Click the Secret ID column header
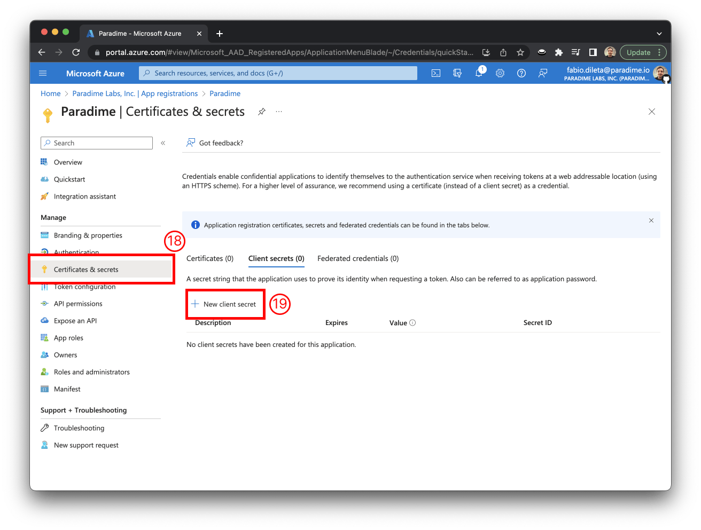The image size is (701, 530). coord(538,323)
